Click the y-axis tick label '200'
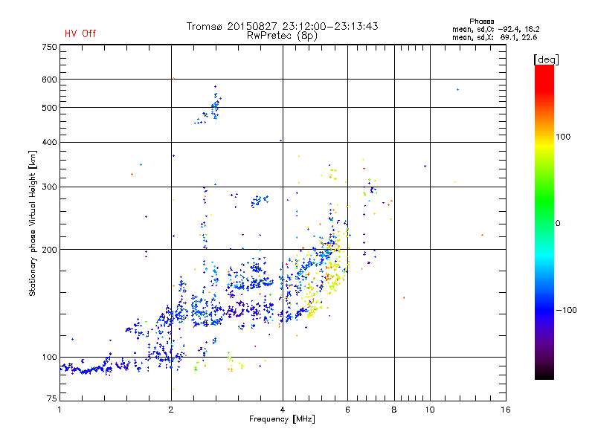This screenshot has width=595, height=446. click(49, 250)
